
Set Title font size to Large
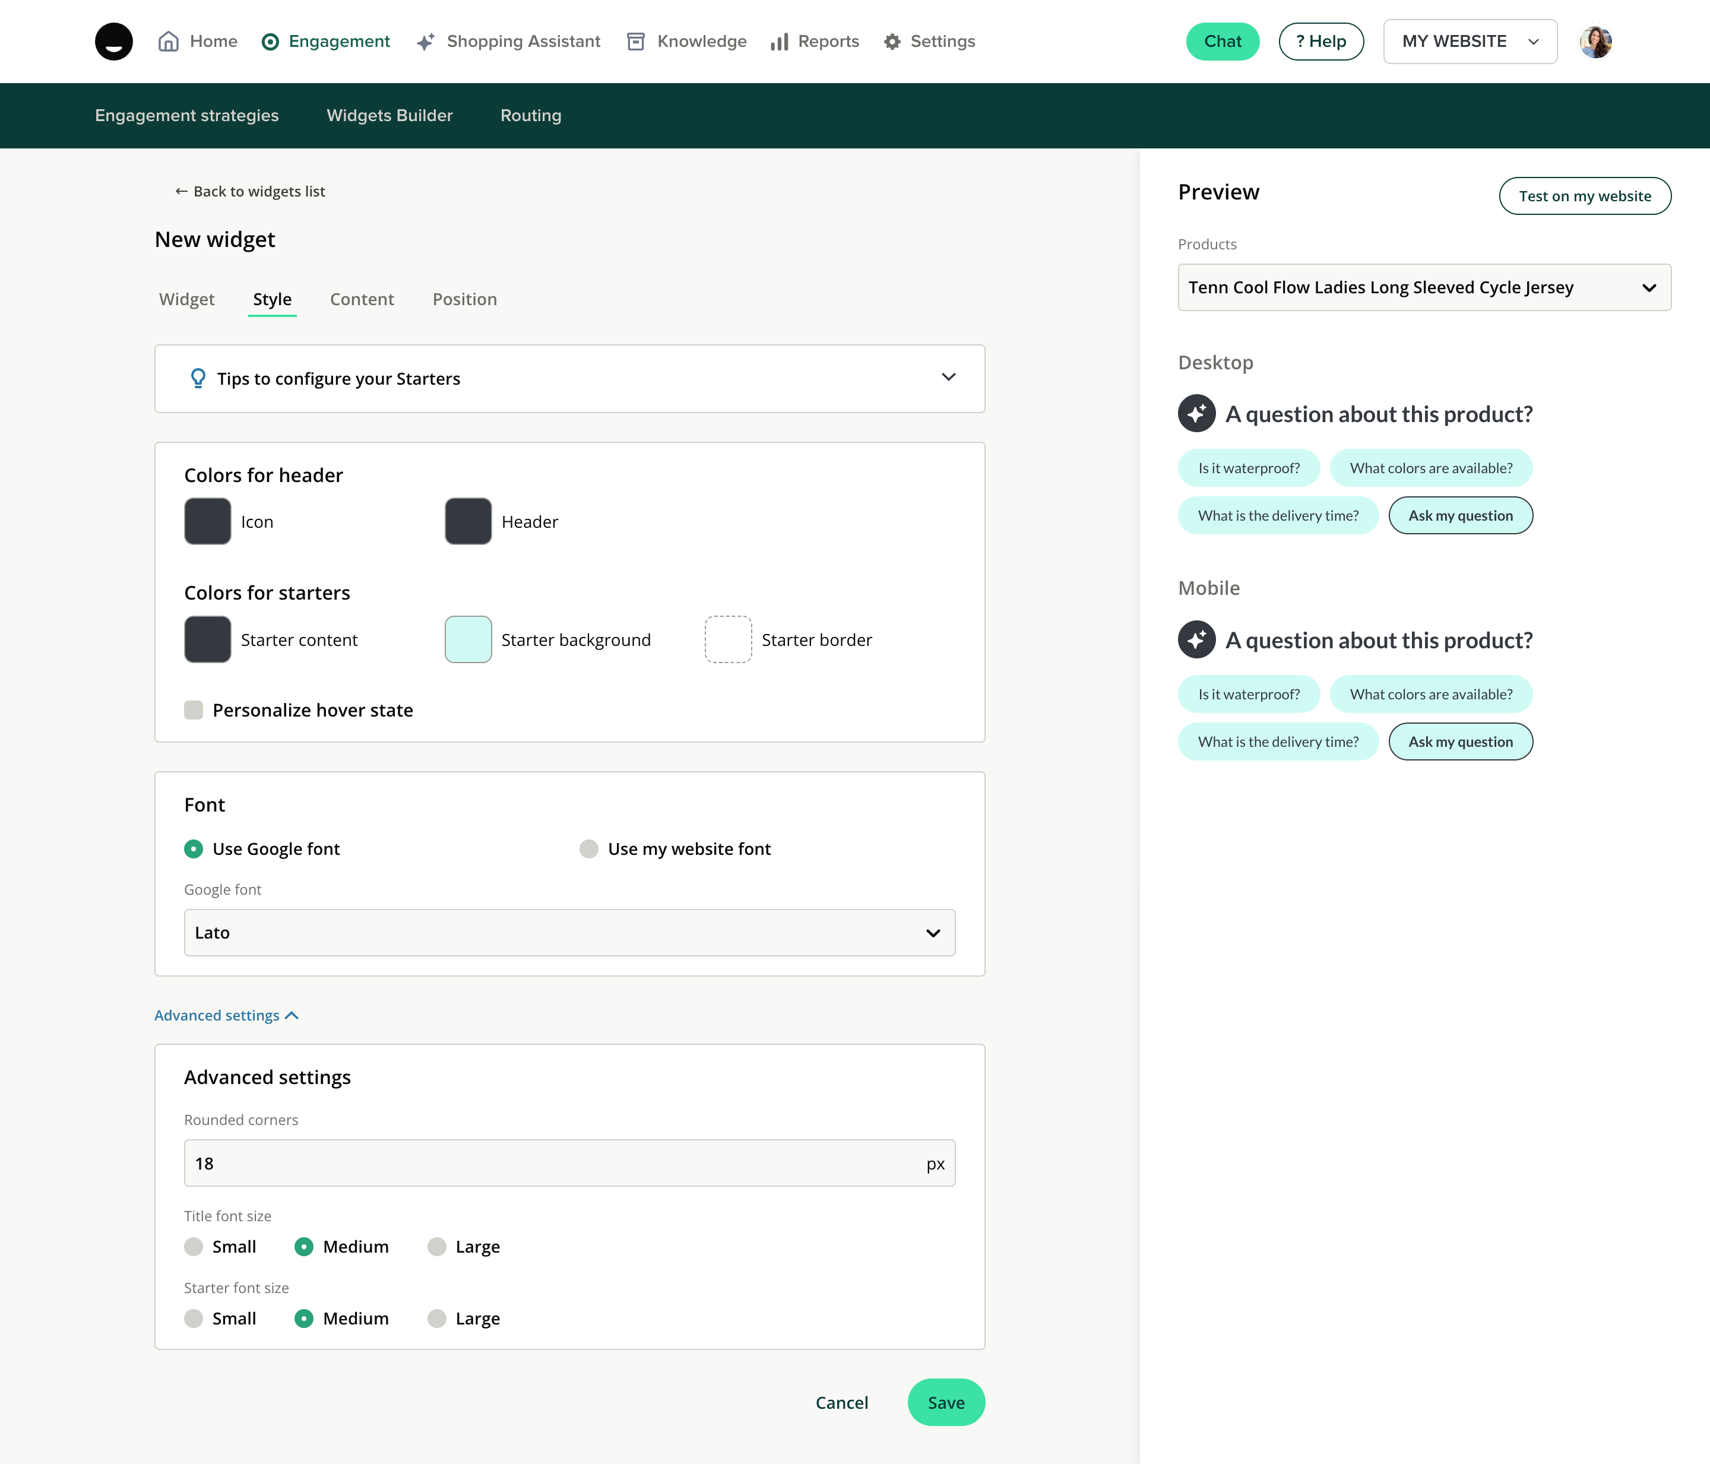(438, 1246)
